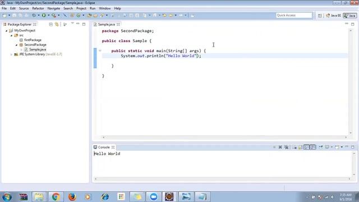Select Sample.java in Package Explorer
Viewport: 359px width, 202px height.
point(38,49)
